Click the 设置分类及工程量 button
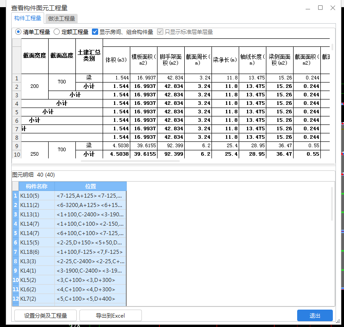This screenshot has height=327, width=344. [x=46, y=315]
